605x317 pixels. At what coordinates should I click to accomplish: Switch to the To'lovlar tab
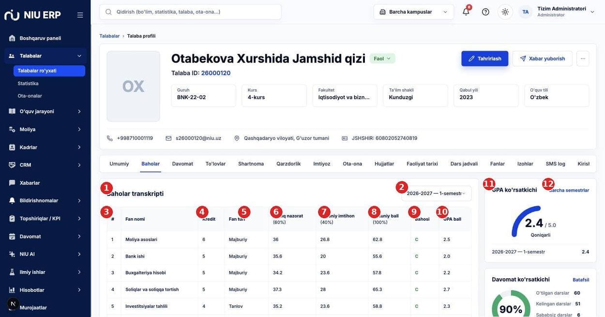(x=215, y=164)
